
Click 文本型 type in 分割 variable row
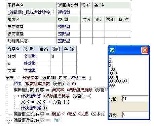(30, 56)
